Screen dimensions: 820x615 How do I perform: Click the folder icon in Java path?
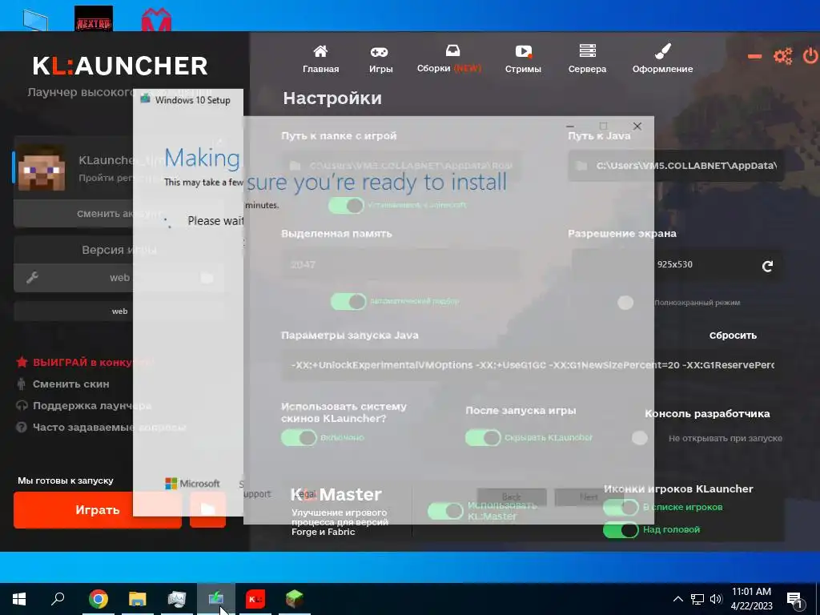pyautogui.click(x=581, y=166)
